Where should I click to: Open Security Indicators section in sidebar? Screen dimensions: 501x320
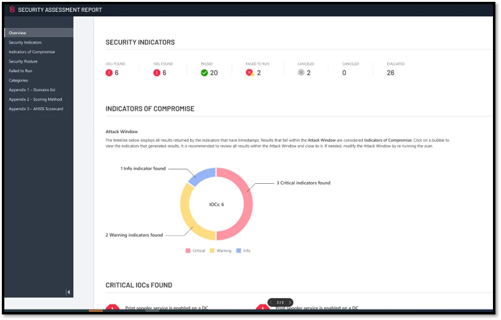[x=25, y=42]
